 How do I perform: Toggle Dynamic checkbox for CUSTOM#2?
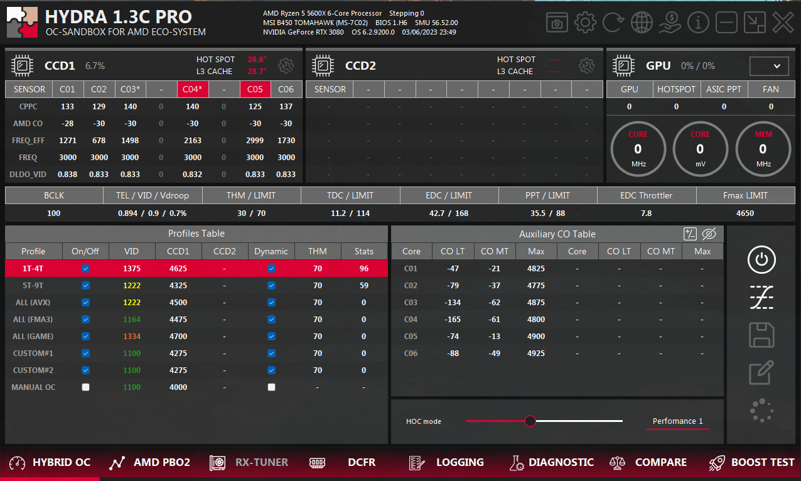271,370
